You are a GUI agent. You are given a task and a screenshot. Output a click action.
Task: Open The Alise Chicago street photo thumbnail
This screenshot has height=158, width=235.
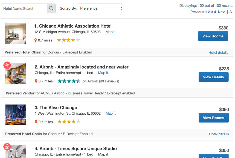[16, 115]
